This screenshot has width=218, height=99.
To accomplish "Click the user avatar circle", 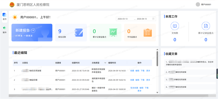I will point(198,4).
